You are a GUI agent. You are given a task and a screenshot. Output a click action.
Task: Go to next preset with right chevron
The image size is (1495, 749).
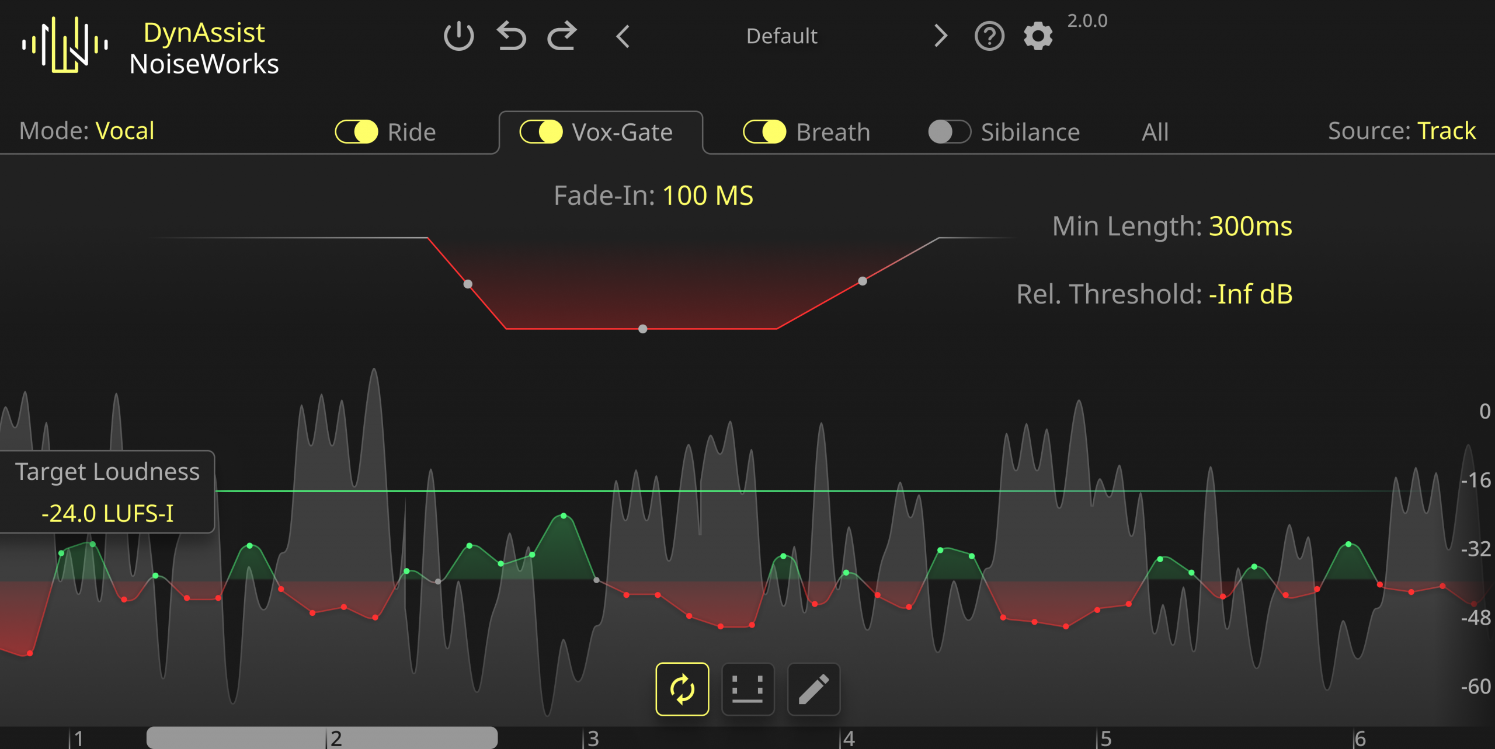click(940, 36)
